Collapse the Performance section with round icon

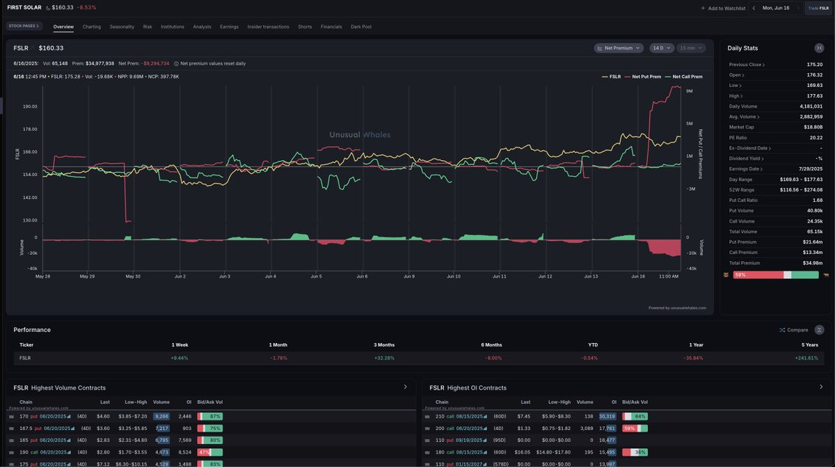[819, 329]
